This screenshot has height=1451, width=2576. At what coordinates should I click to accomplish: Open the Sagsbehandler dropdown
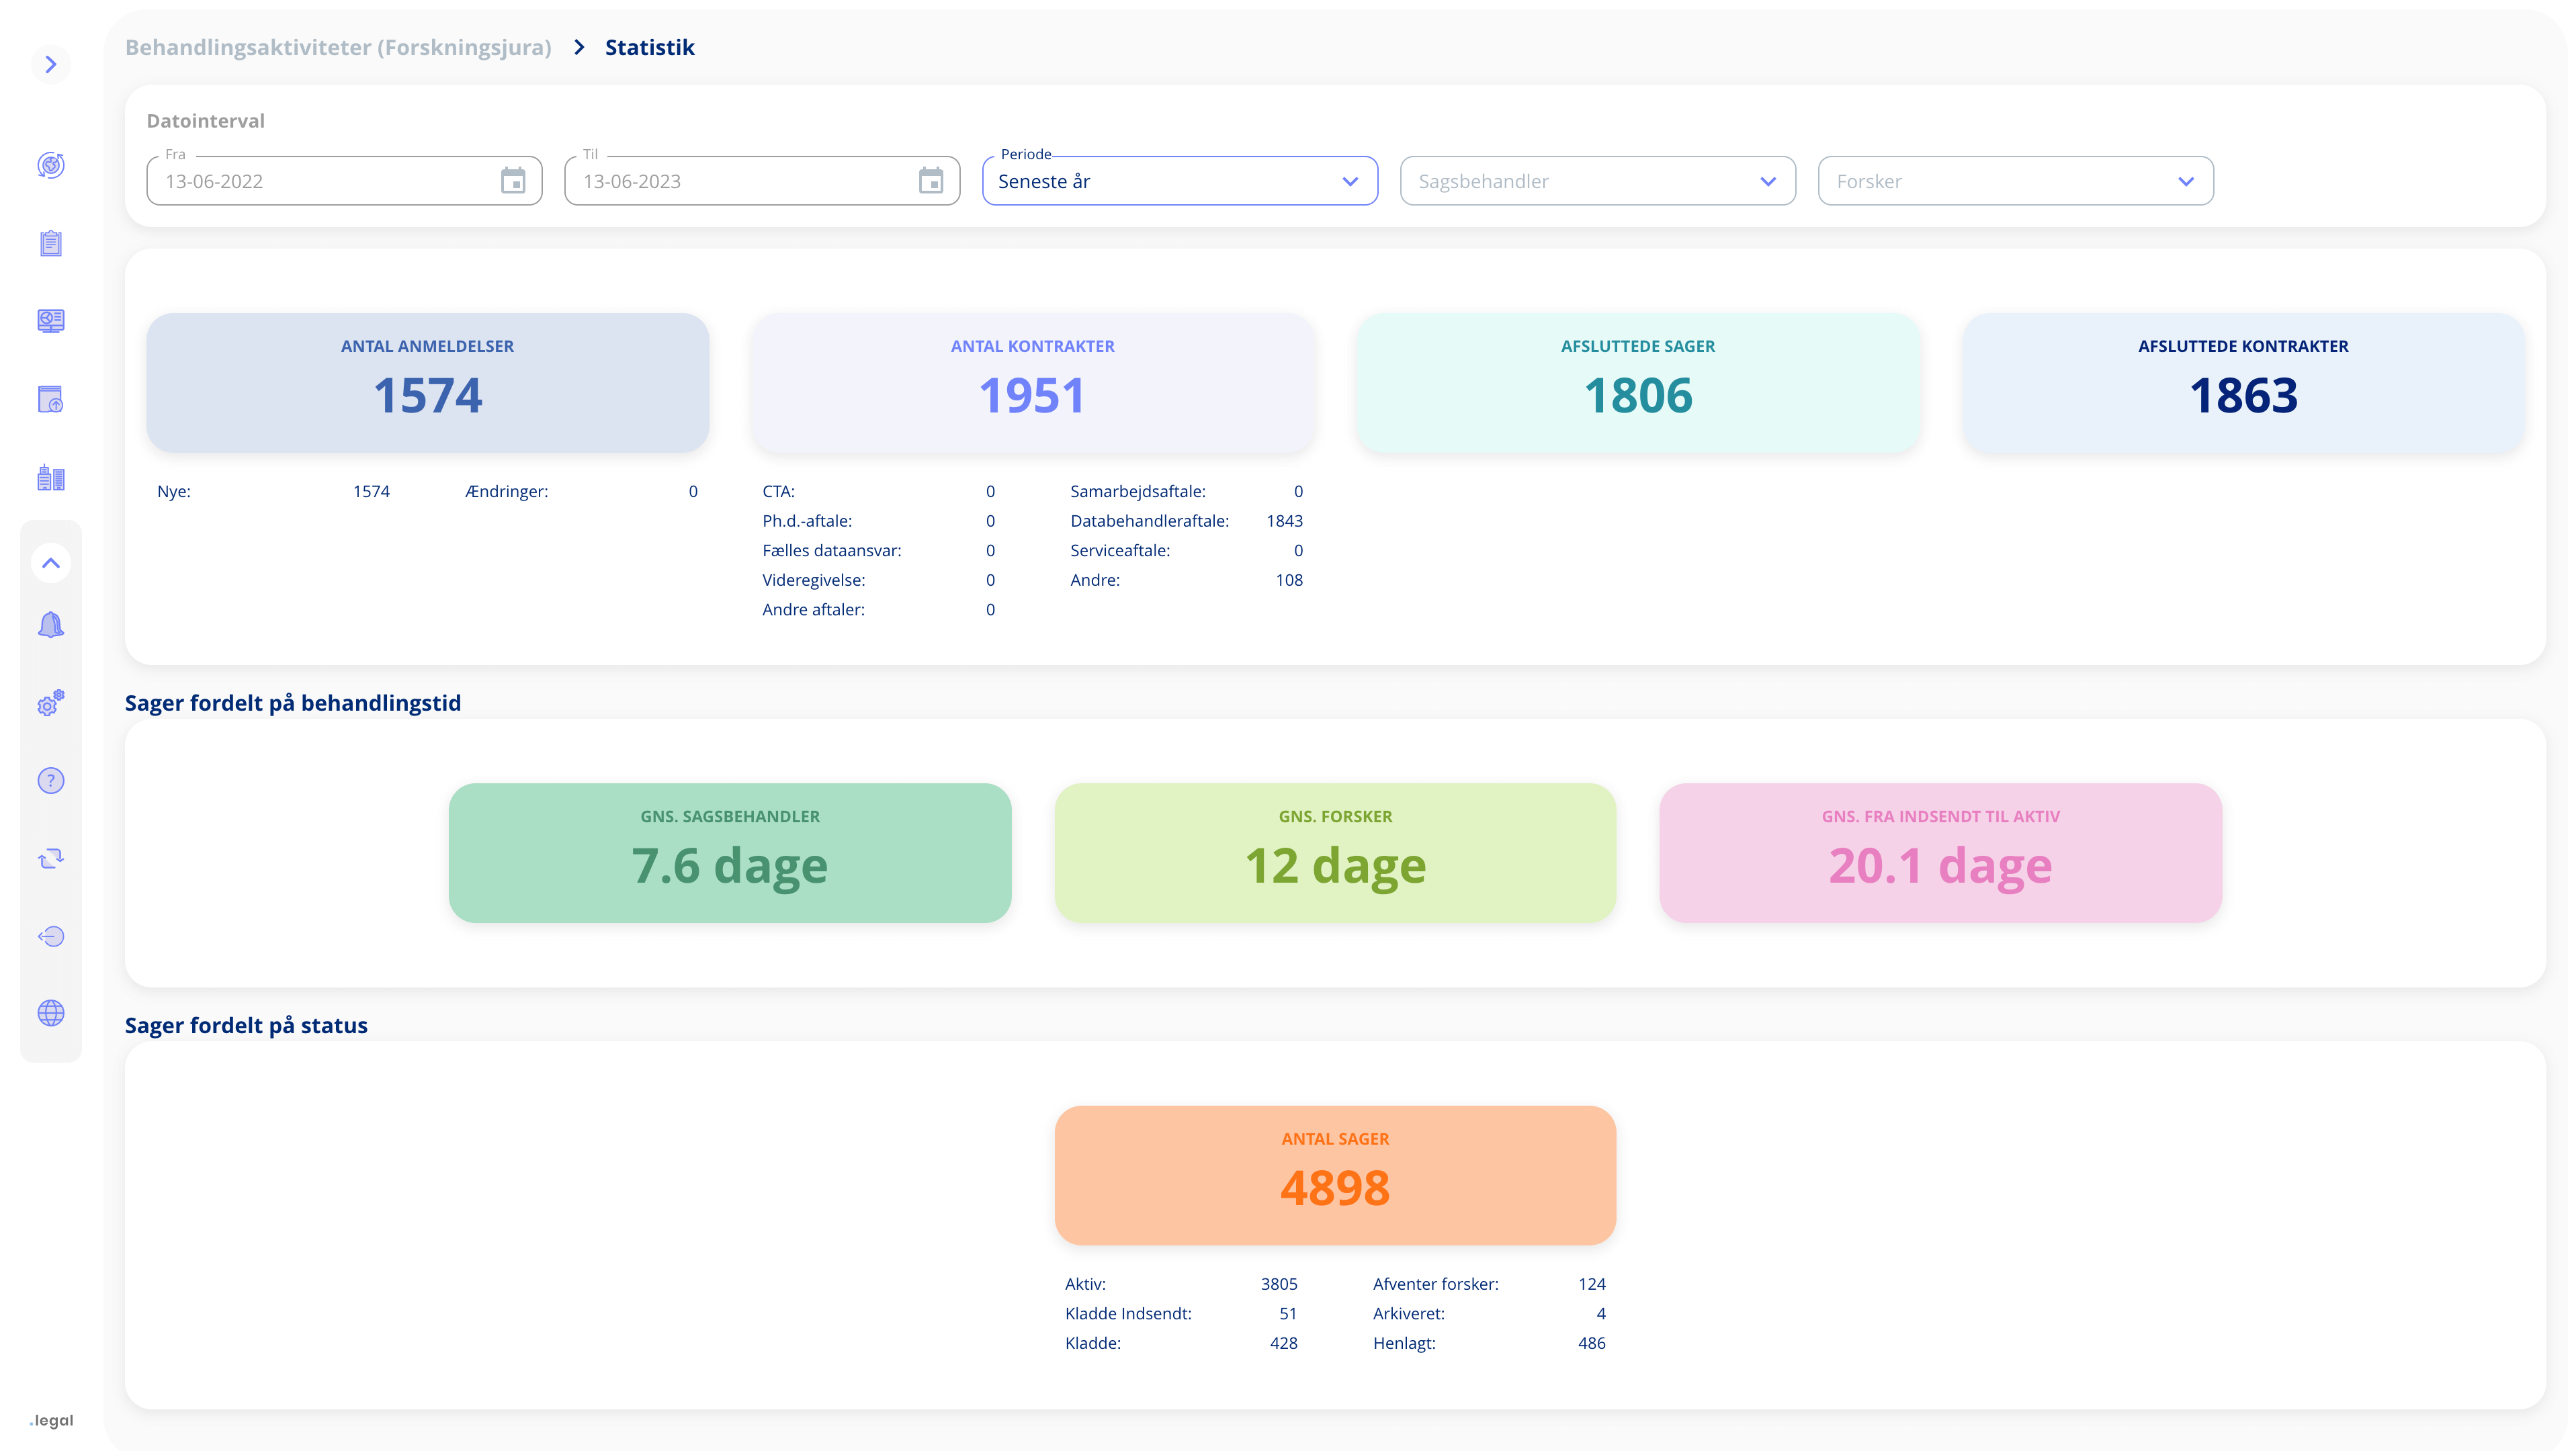(x=1598, y=181)
